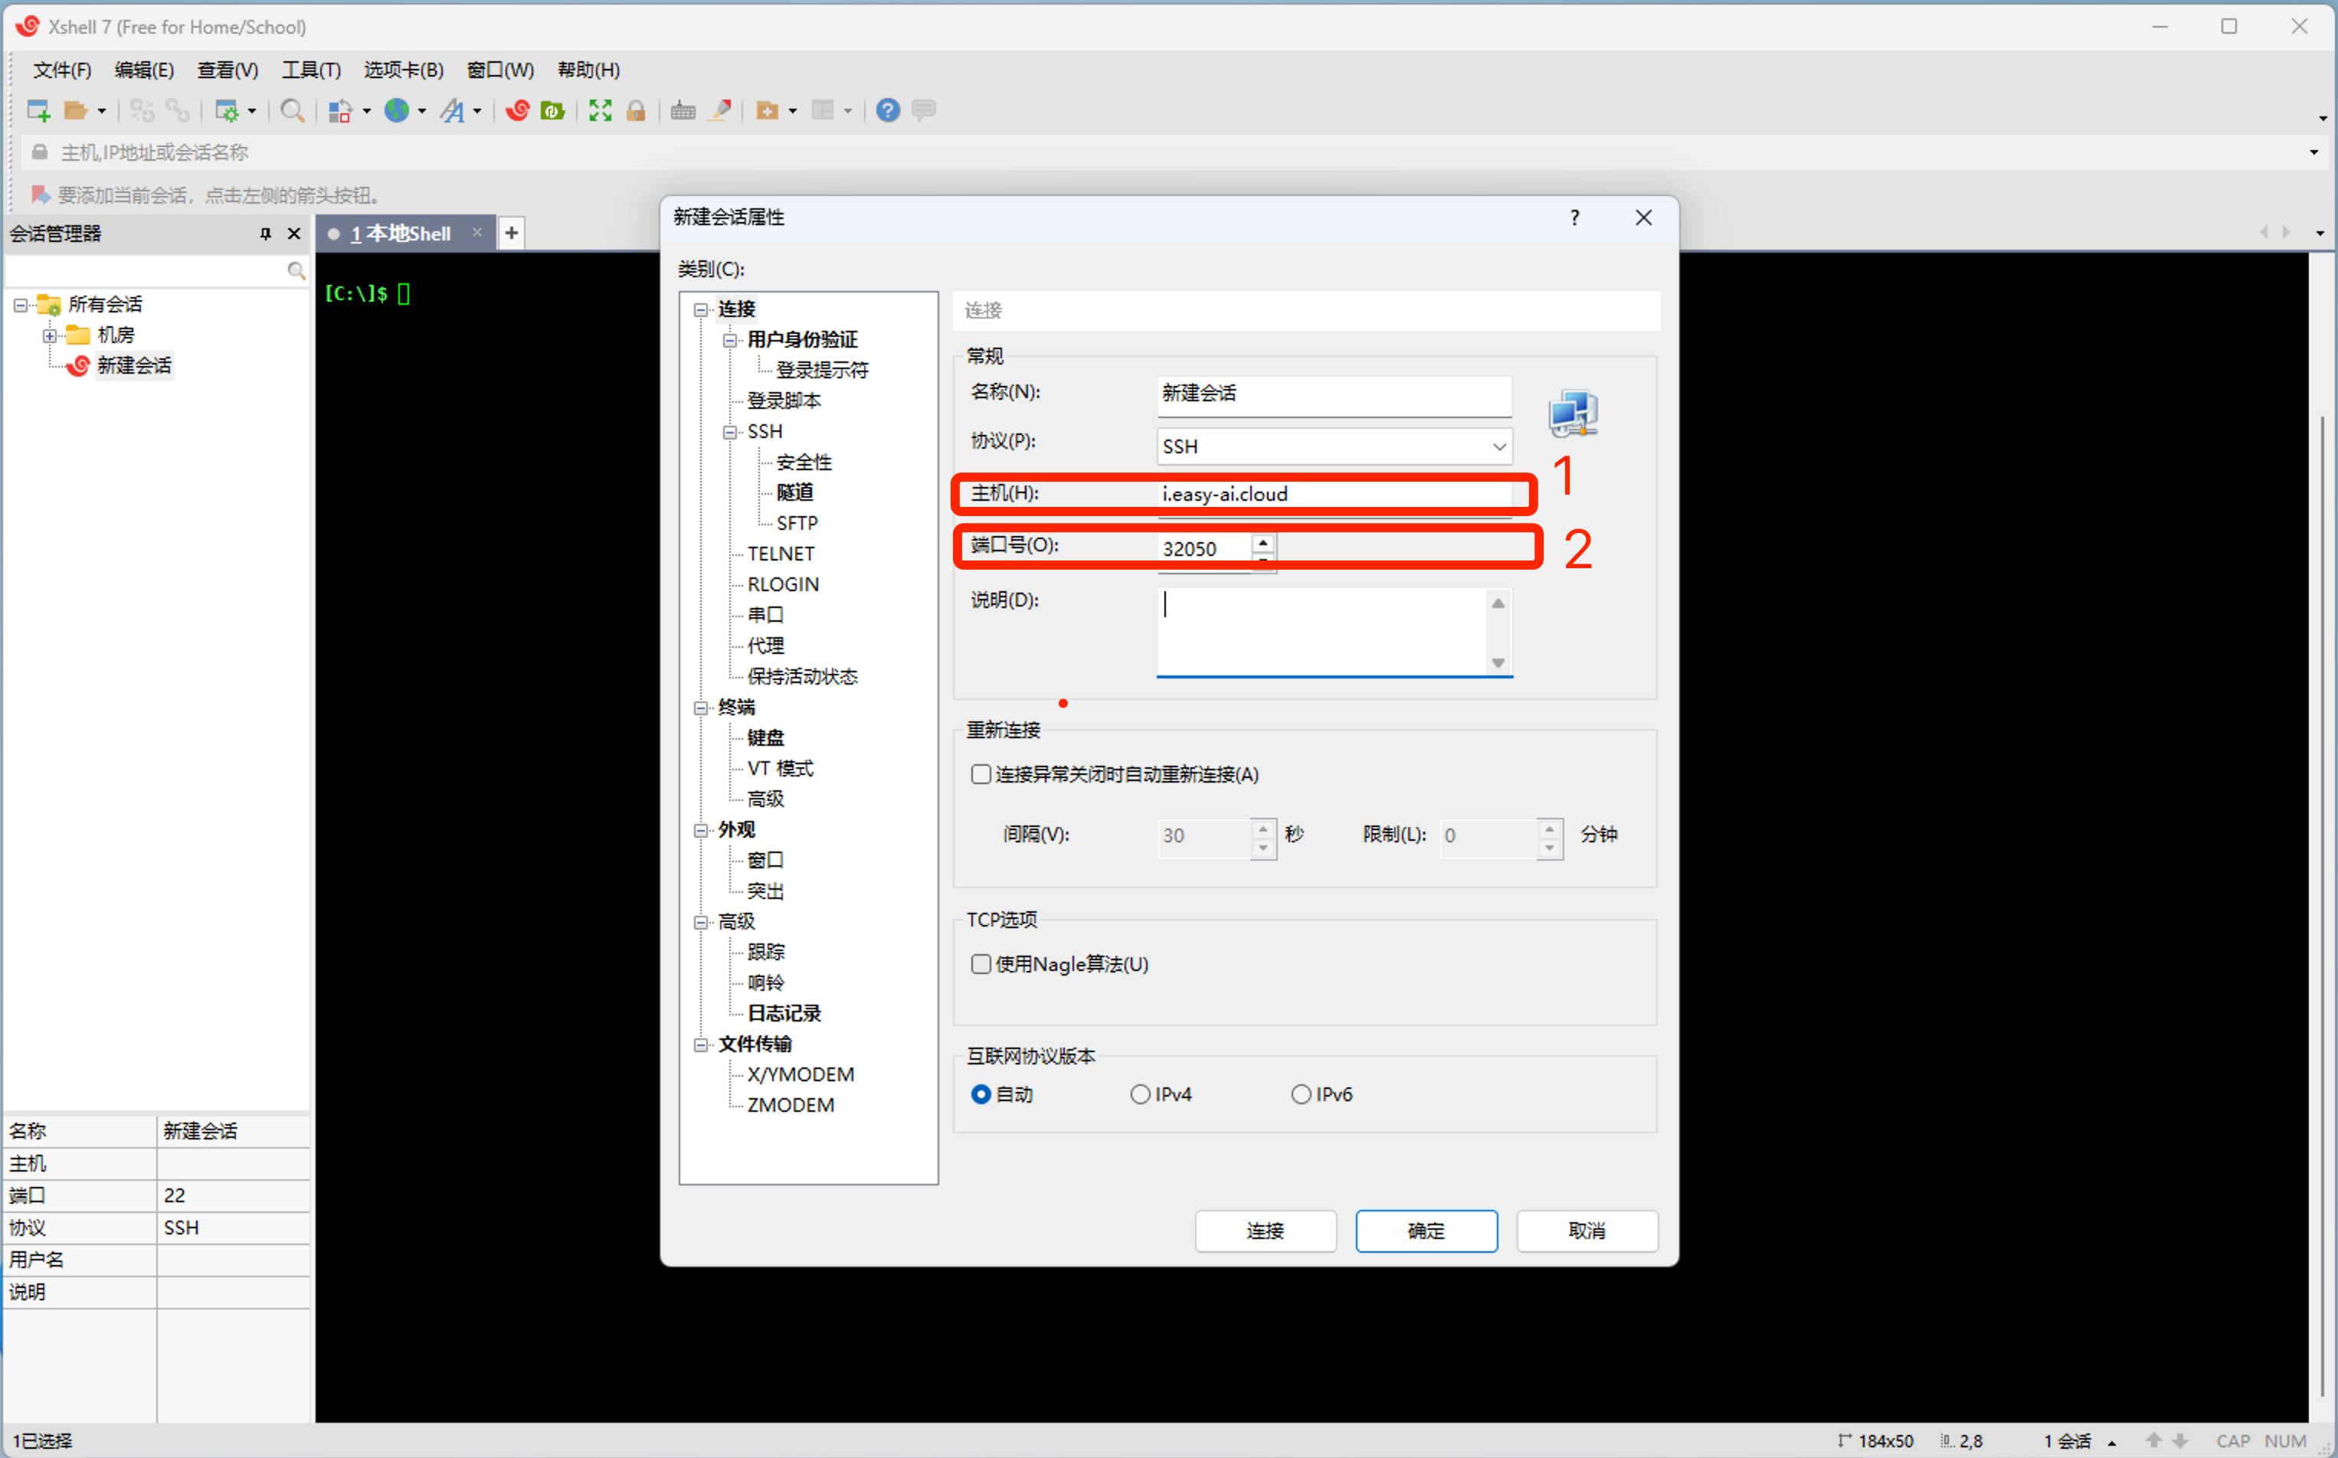This screenshot has width=2338, height=1458.
Task: Select the IPv4 radio button
Action: tap(1140, 1094)
